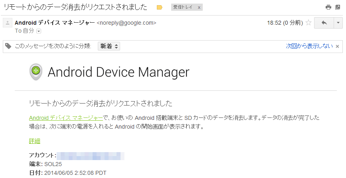346x178 pixels.
Task: Remove the 受信トレイ label with its x
Action: tap(199, 8)
